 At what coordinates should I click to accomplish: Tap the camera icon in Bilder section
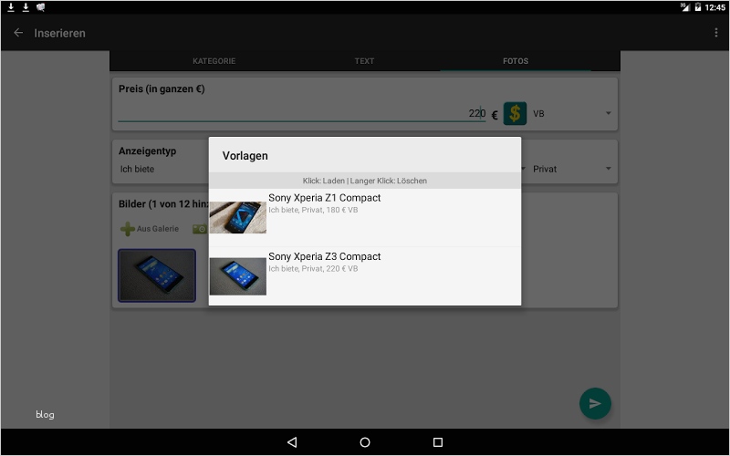click(x=200, y=229)
